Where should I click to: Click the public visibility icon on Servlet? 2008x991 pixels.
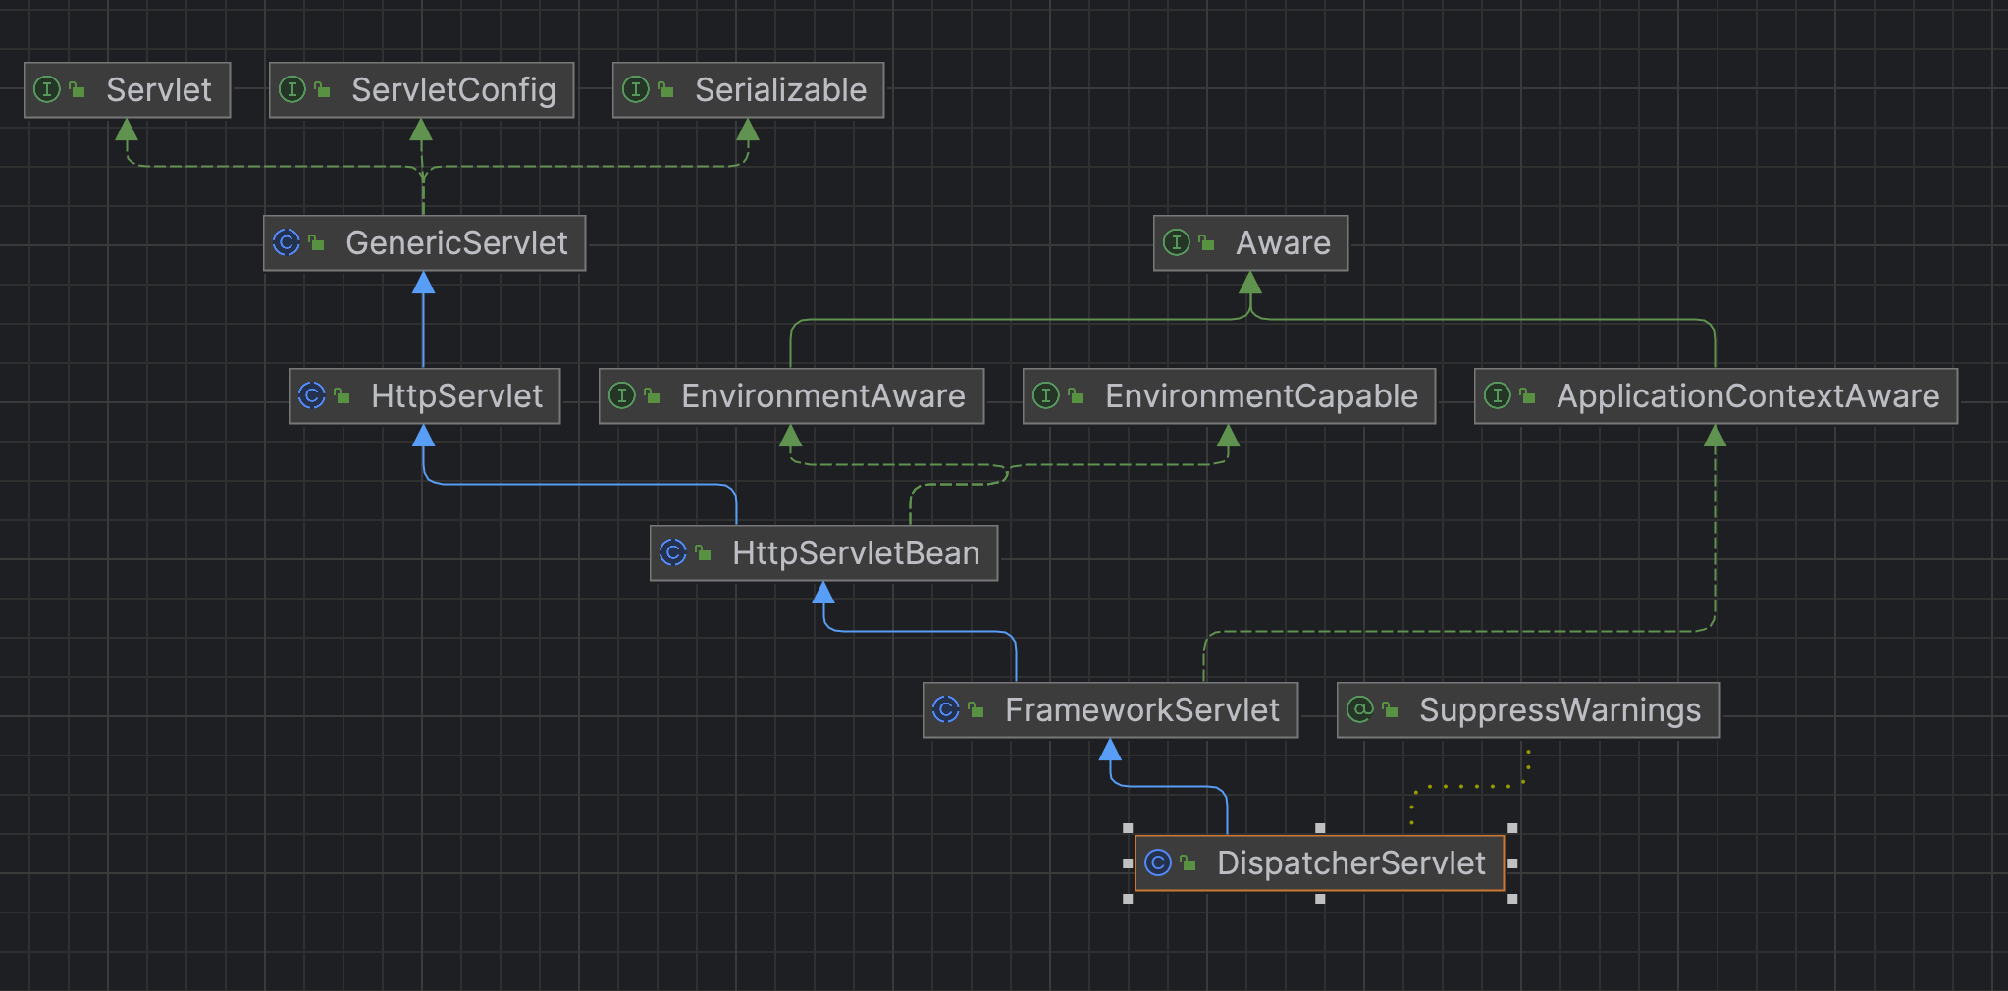(78, 90)
